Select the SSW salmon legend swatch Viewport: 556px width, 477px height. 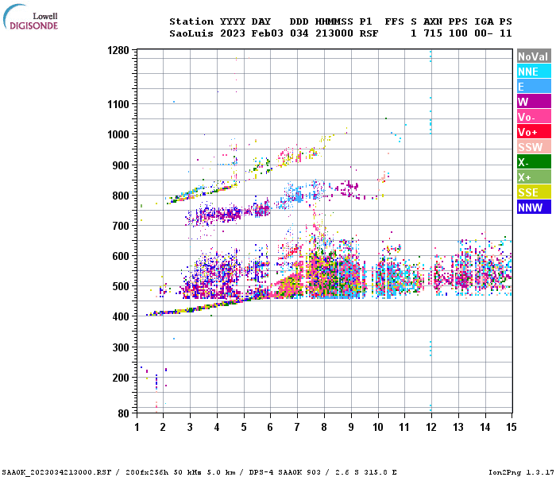click(x=534, y=146)
